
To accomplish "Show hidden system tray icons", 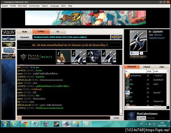I will coord(146,124).
